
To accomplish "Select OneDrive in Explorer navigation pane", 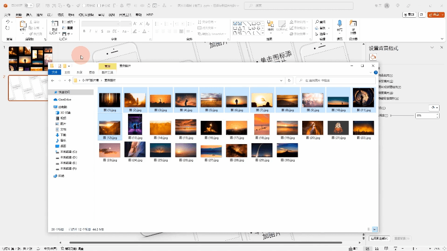I will (62, 99).
